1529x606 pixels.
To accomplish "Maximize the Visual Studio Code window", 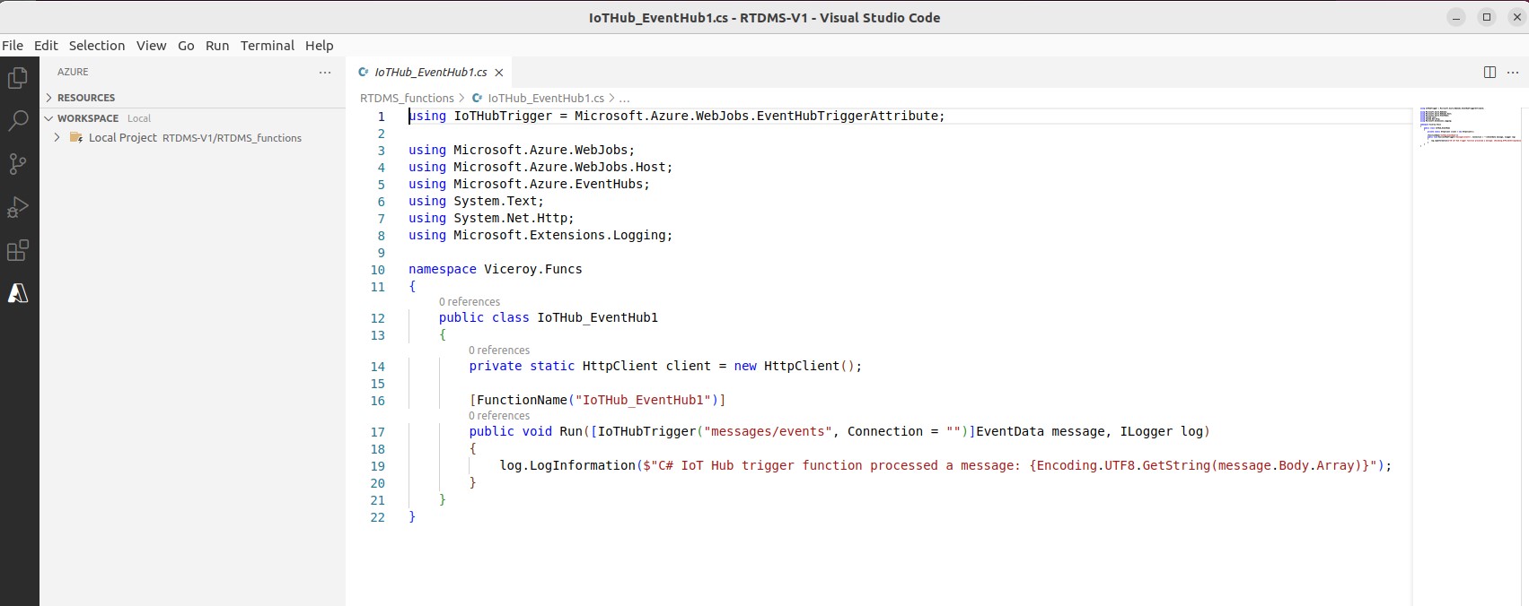I will pyautogui.click(x=1487, y=17).
